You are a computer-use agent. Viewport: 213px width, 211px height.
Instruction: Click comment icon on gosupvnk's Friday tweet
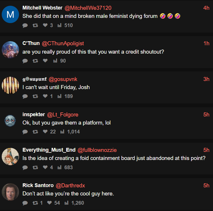25,96
